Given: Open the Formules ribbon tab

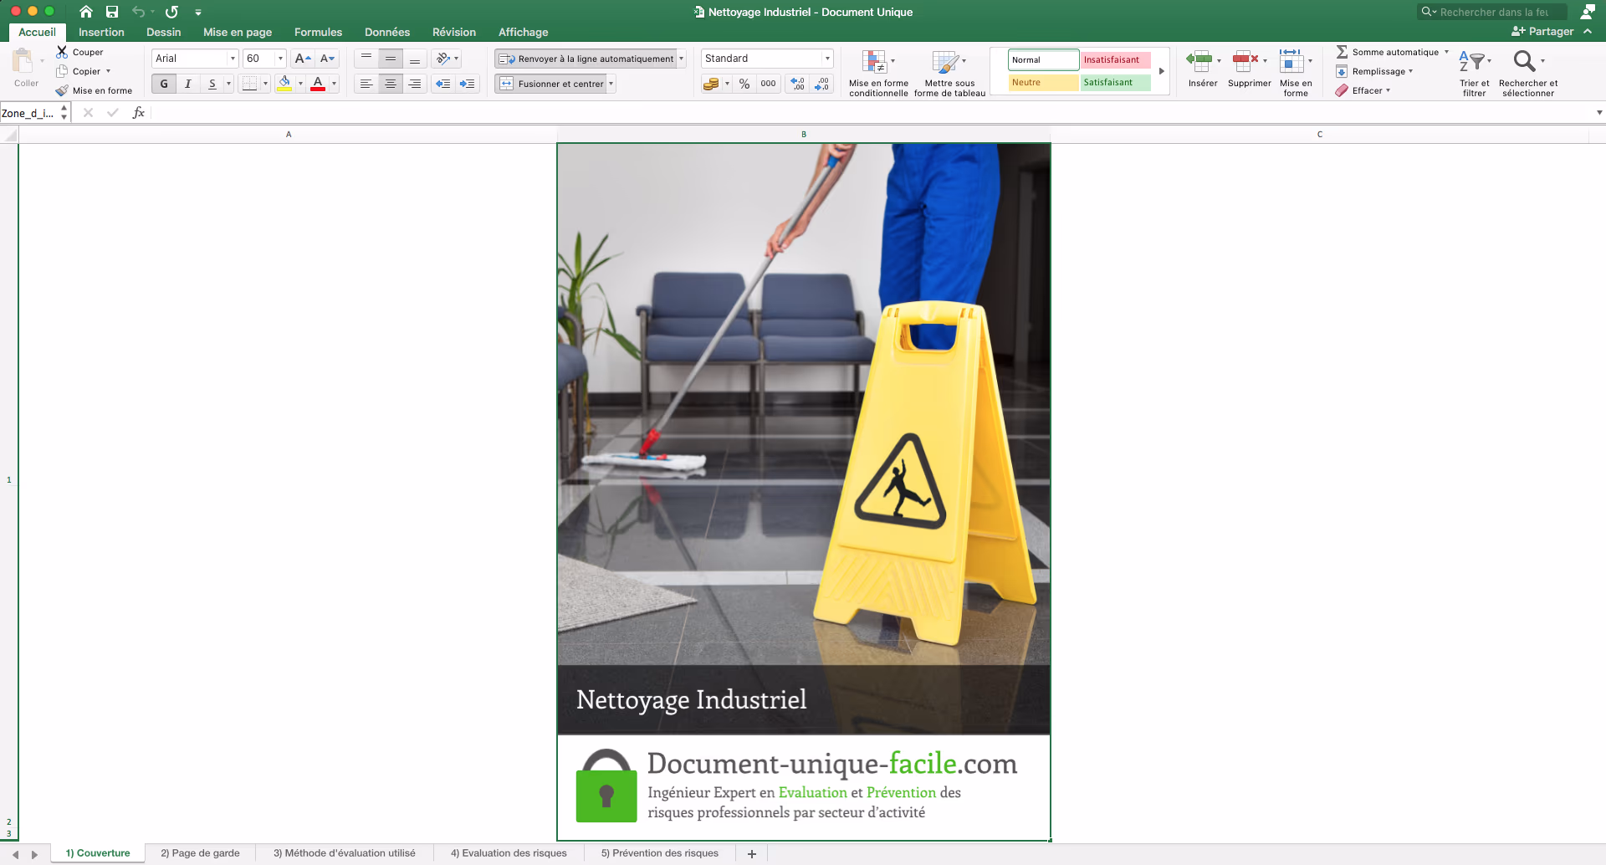Looking at the screenshot, I should [x=318, y=32].
